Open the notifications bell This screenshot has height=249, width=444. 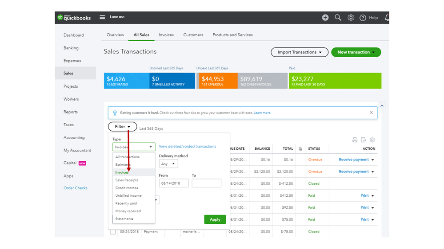pyautogui.click(x=387, y=18)
